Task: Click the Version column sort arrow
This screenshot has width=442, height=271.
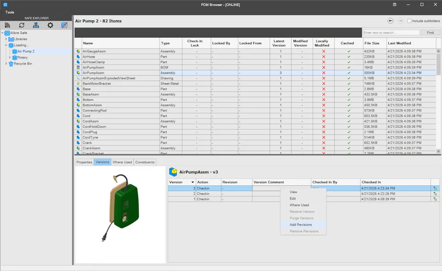Action: click(x=193, y=182)
